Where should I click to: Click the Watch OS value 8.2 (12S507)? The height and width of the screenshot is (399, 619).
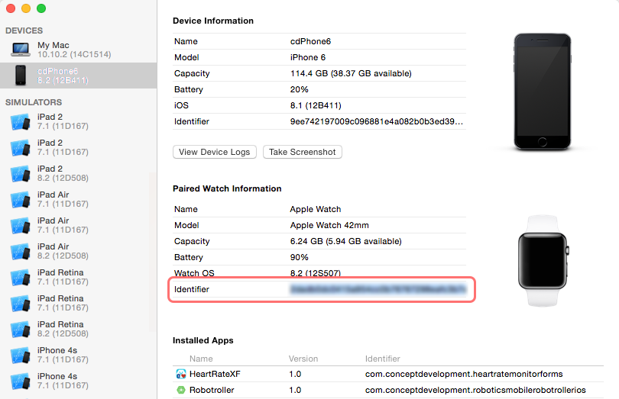(x=316, y=273)
